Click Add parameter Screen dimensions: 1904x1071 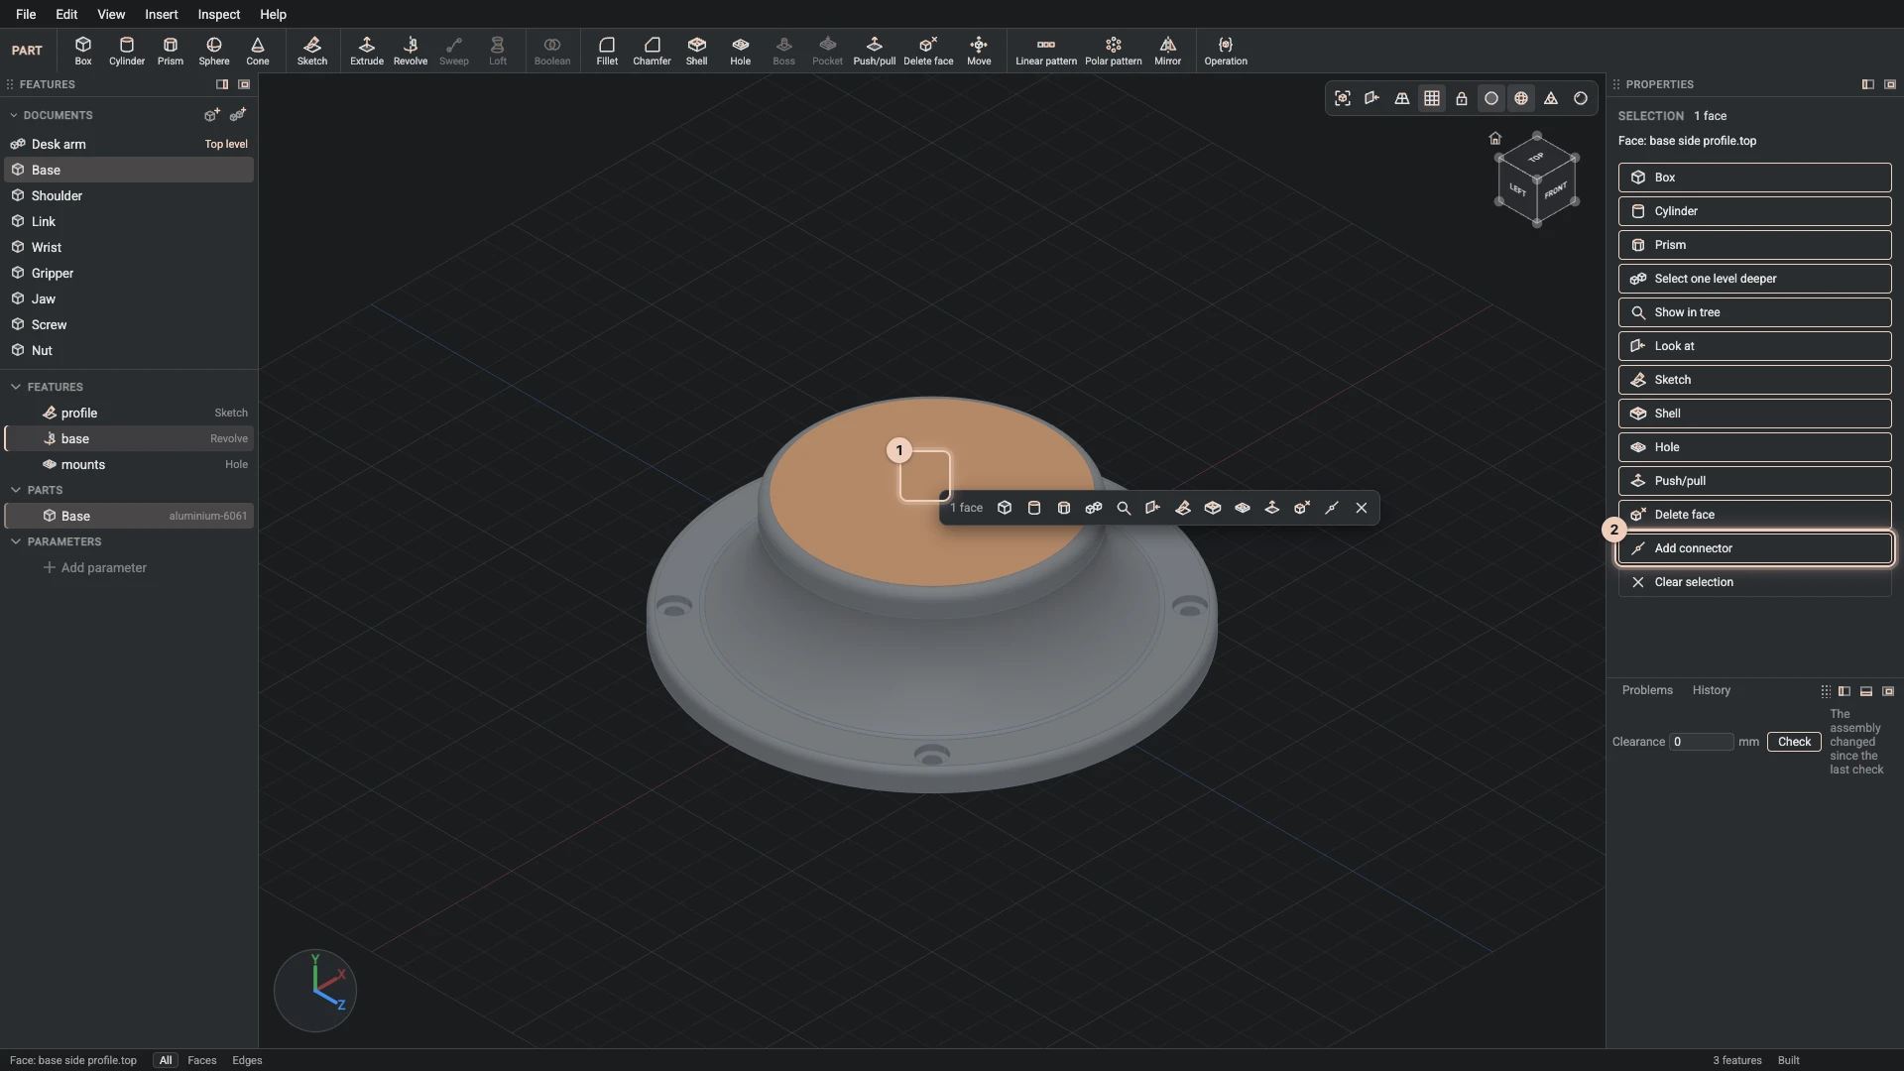click(x=95, y=568)
